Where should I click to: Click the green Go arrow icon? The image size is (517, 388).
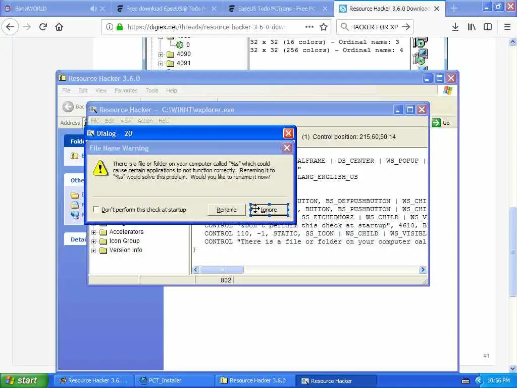point(436,123)
